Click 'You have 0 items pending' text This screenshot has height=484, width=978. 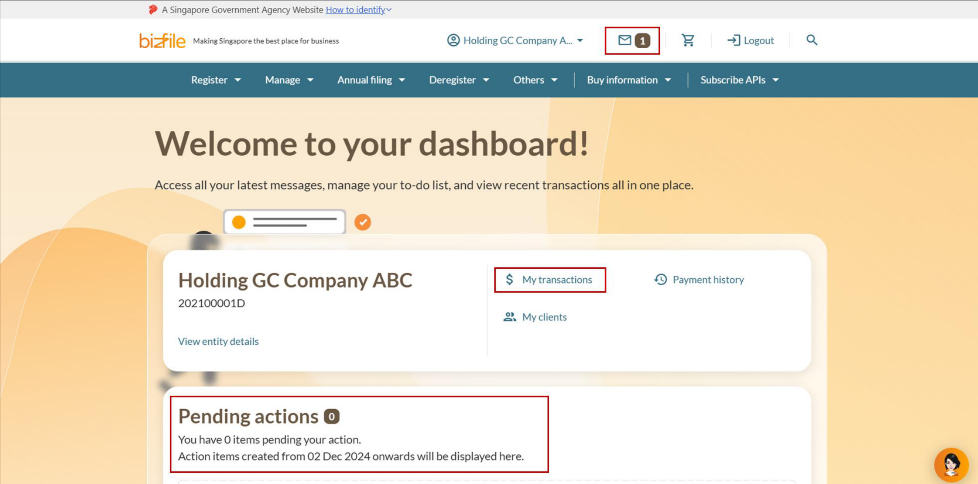coord(269,440)
